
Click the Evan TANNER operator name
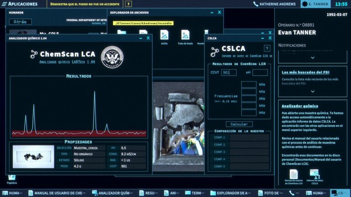(x=297, y=33)
